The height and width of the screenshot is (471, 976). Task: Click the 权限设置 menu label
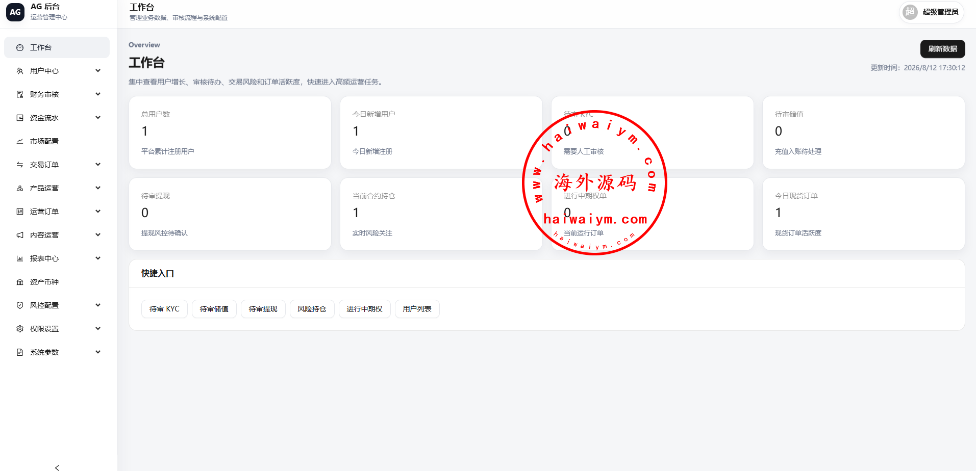click(x=44, y=329)
